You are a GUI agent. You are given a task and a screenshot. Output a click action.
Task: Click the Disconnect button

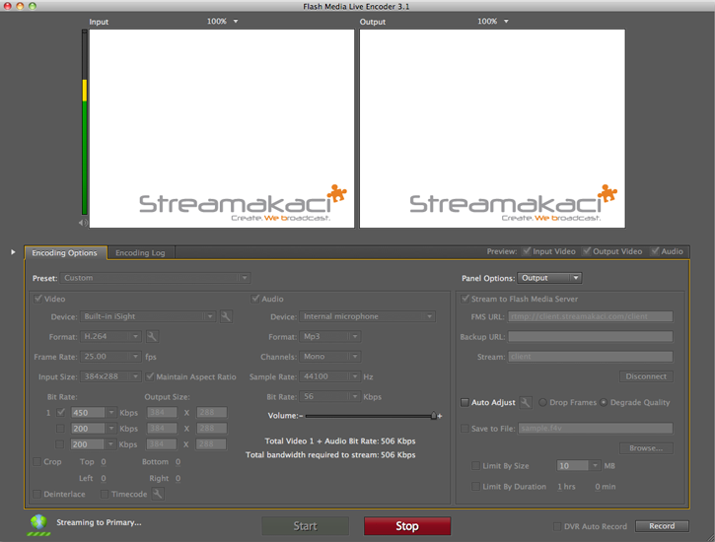646,376
